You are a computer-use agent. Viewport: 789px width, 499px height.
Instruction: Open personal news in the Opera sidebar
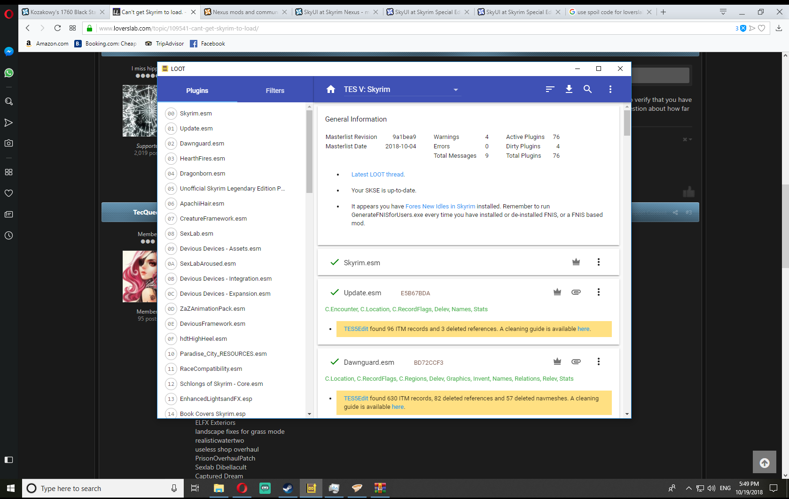[x=8, y=214]
